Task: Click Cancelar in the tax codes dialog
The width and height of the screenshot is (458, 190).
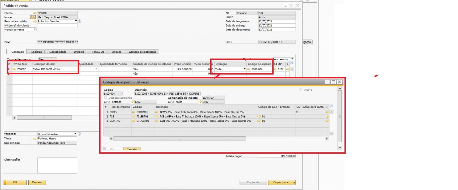Action: point(132,149)
